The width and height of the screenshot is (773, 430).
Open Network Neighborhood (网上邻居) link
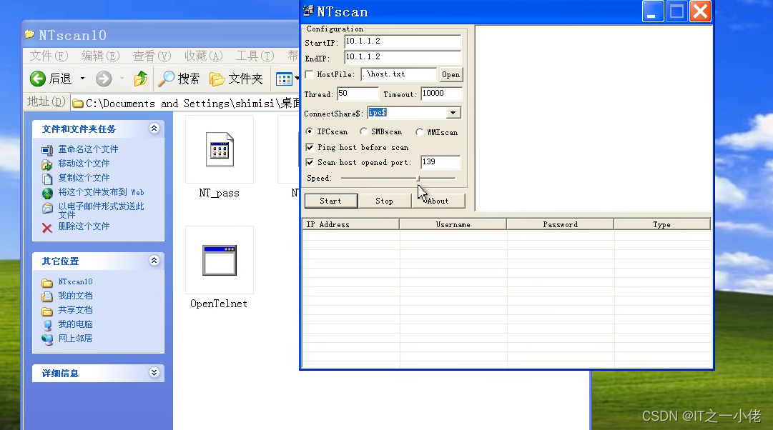tap(75, 339)
